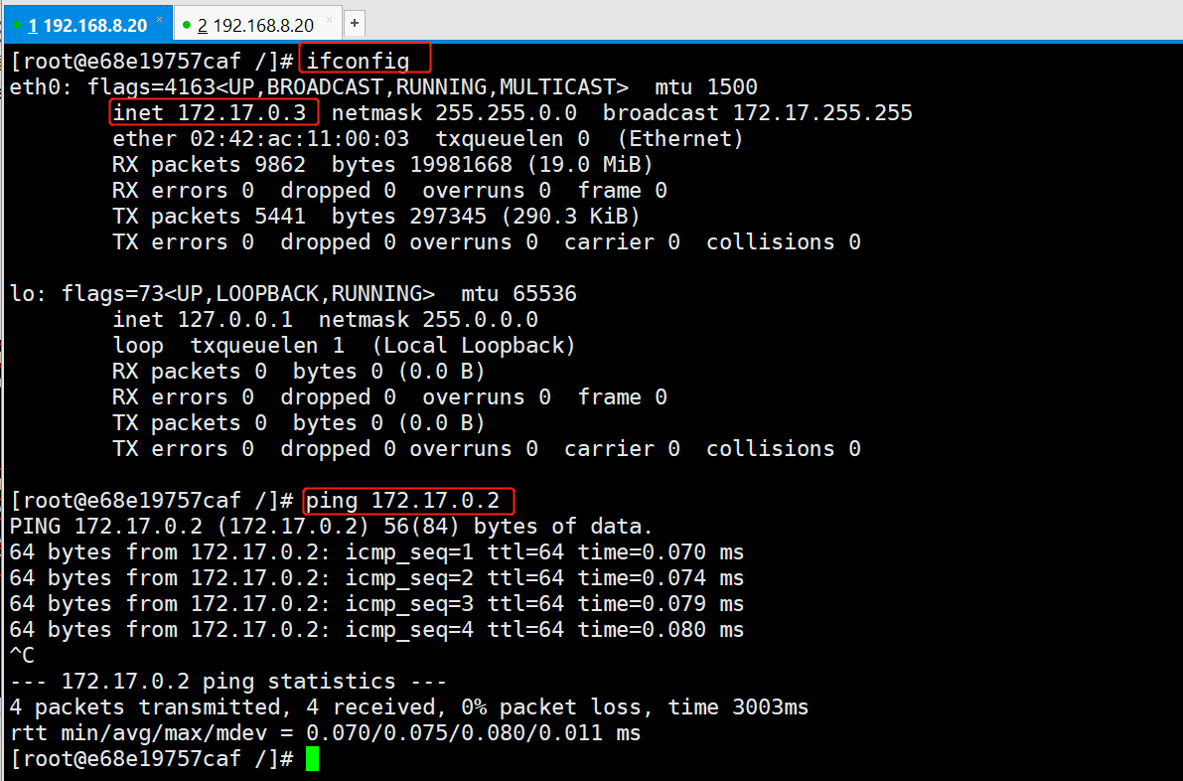
Task: Close session tab 1 with its x
Action: point(159,19)
